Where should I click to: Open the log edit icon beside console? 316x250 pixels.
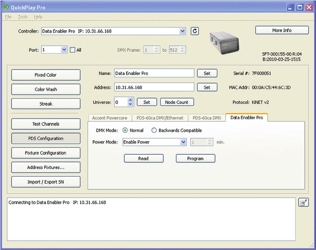coord(303,202)
